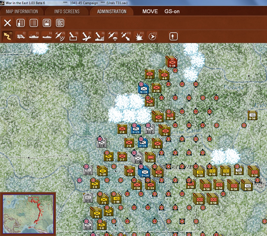Switch to the Administration tab
The image size is (267, 236).
point(112,12)
